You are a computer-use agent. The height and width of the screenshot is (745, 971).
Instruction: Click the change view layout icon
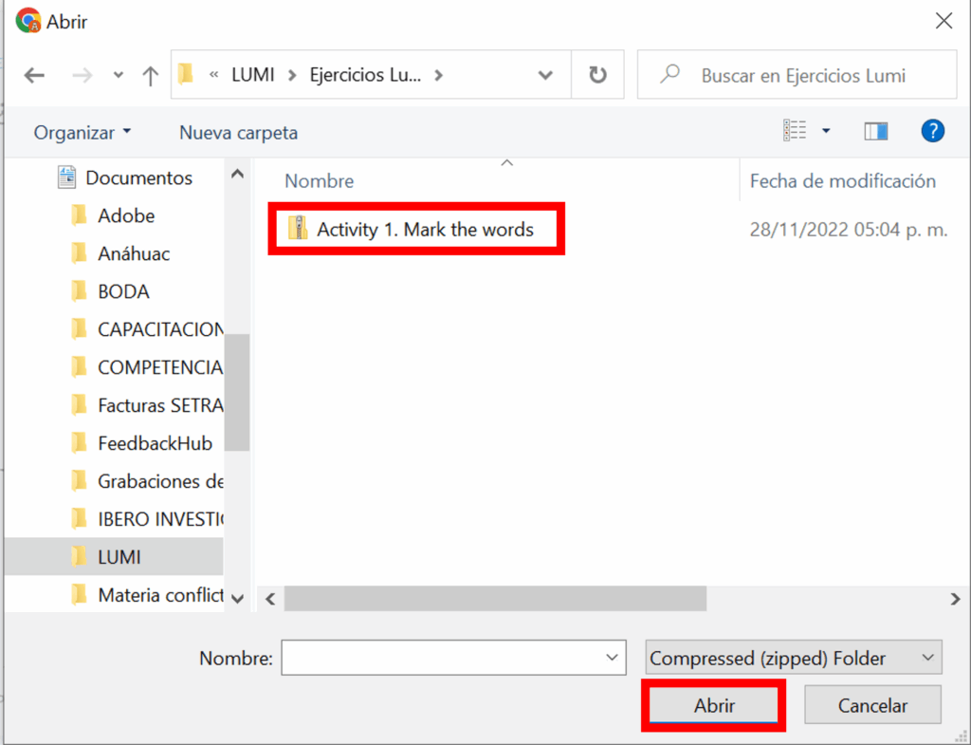tap(795, 132)
